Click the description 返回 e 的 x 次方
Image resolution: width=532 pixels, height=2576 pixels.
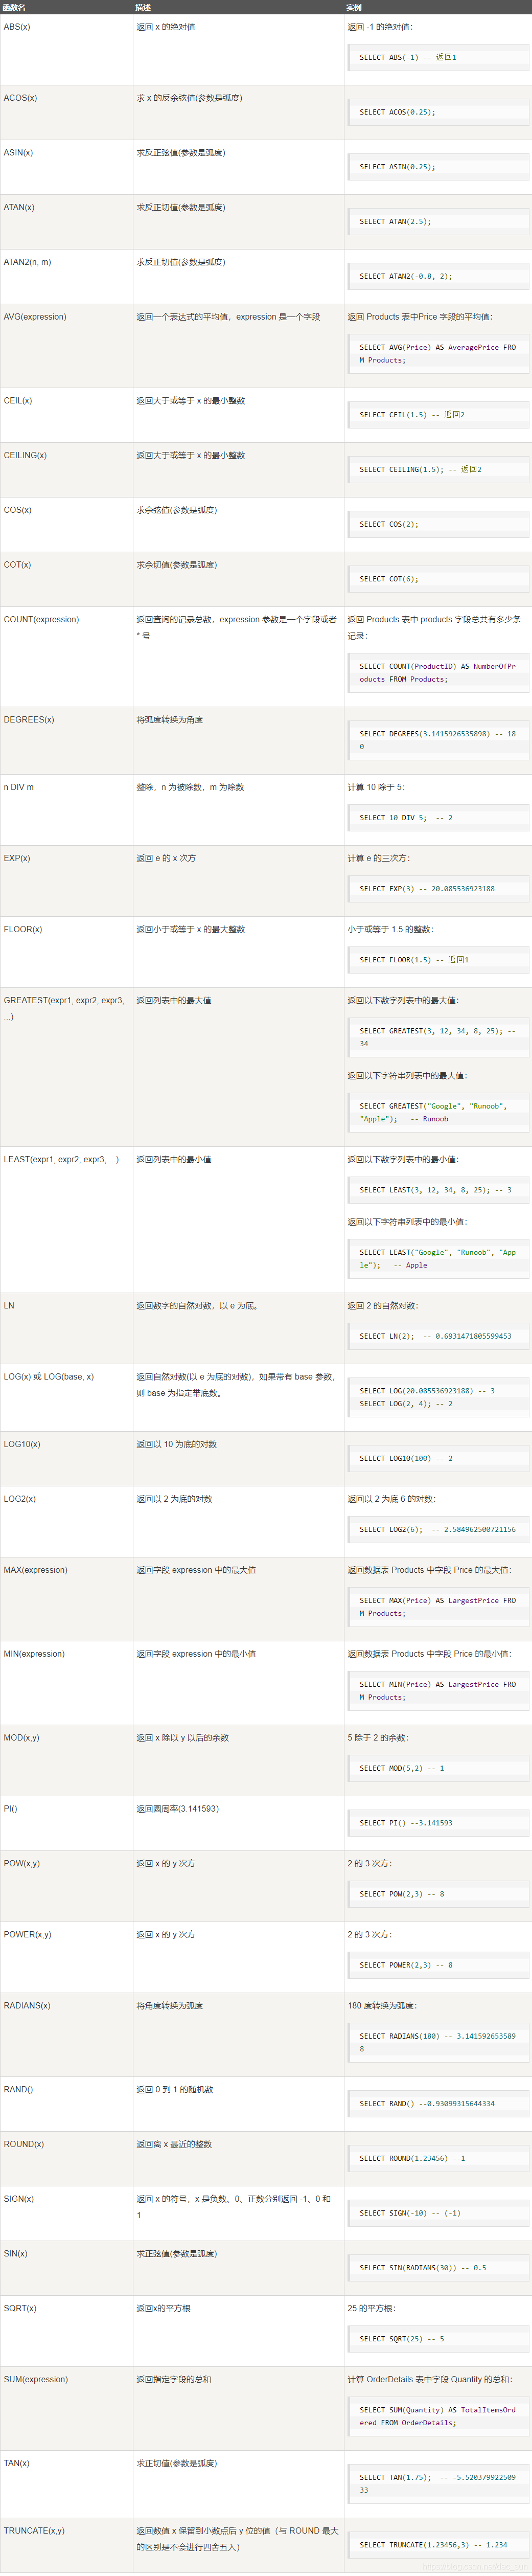point(166,859)
